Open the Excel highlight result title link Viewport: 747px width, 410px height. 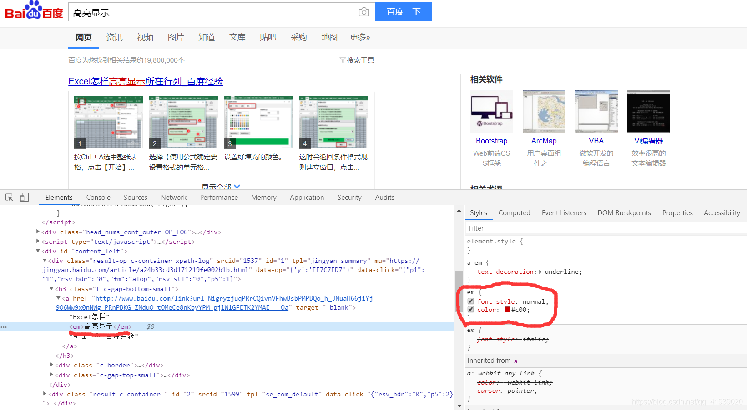point(146,81)
